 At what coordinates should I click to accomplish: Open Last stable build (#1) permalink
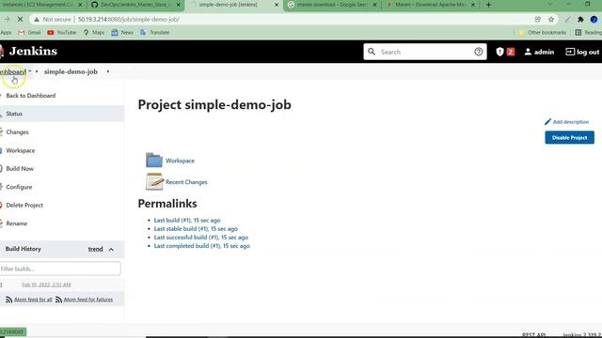196,229
